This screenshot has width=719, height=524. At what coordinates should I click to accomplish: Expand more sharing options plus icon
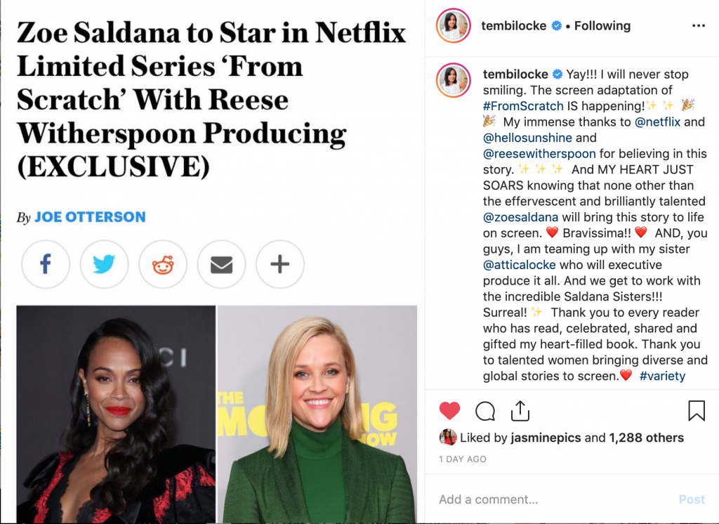pos(280,264)
